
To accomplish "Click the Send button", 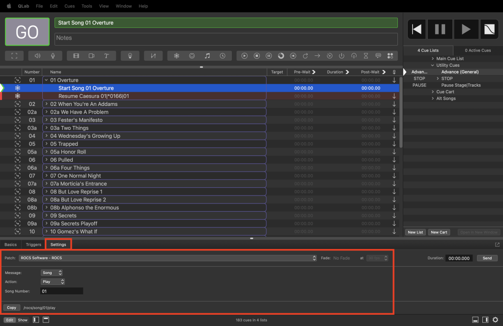I will pyautogui.click(x=487, y=258).
